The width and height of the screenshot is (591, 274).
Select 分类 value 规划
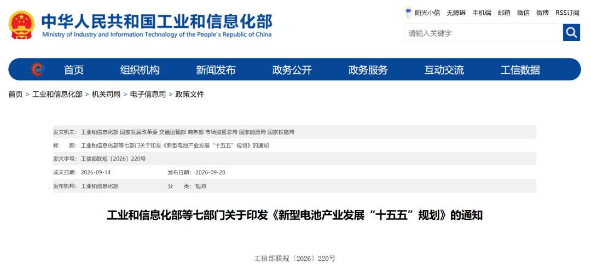coord(200,186)
